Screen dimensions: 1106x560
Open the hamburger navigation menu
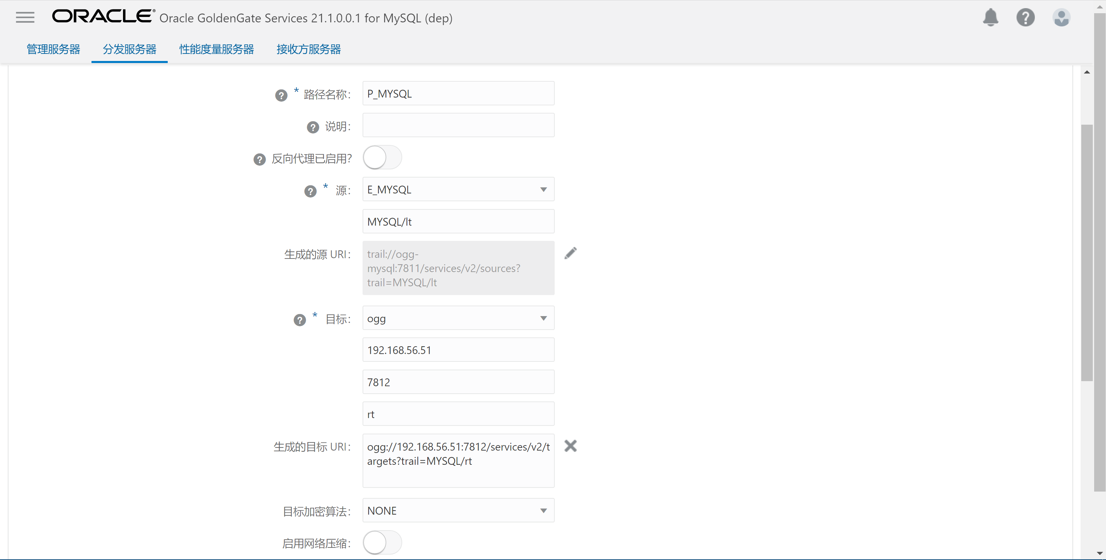pos(25,17)
